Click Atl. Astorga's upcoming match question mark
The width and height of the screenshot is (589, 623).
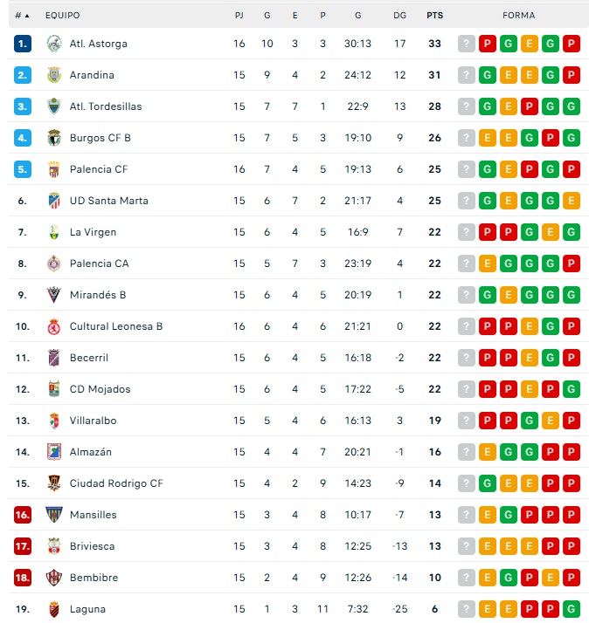pyautogui.click(x=467, y=44)
